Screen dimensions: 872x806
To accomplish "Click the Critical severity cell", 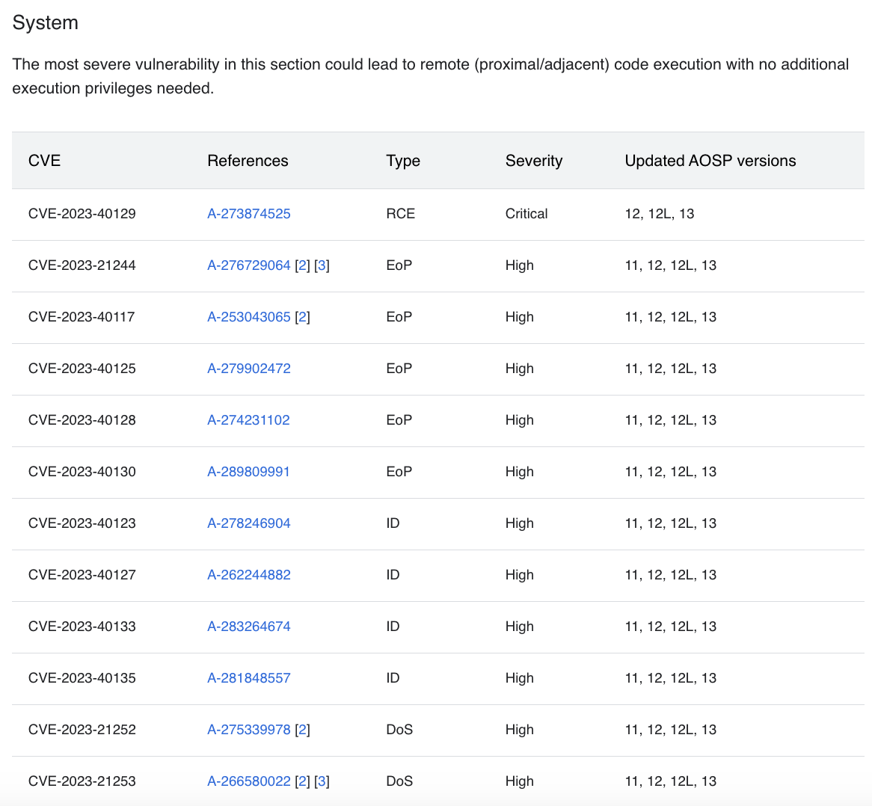I will click(x=526, y=214).
